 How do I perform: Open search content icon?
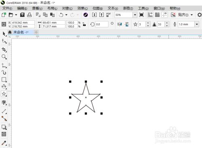tap(86, 15)
